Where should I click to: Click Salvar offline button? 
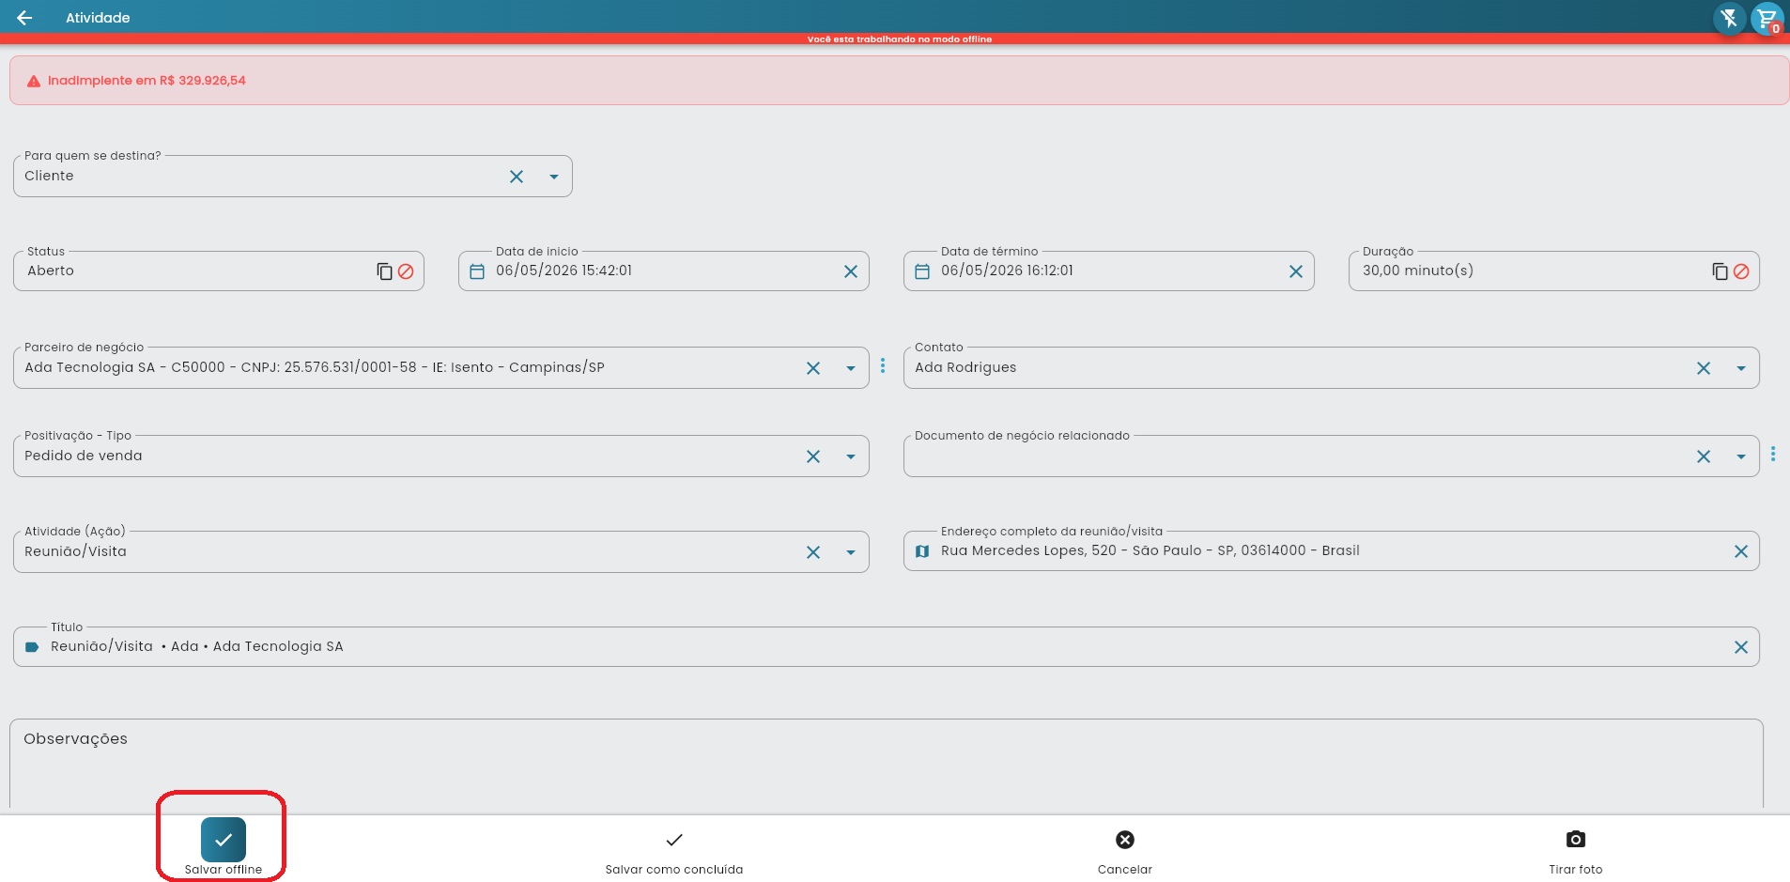[224, 846]
